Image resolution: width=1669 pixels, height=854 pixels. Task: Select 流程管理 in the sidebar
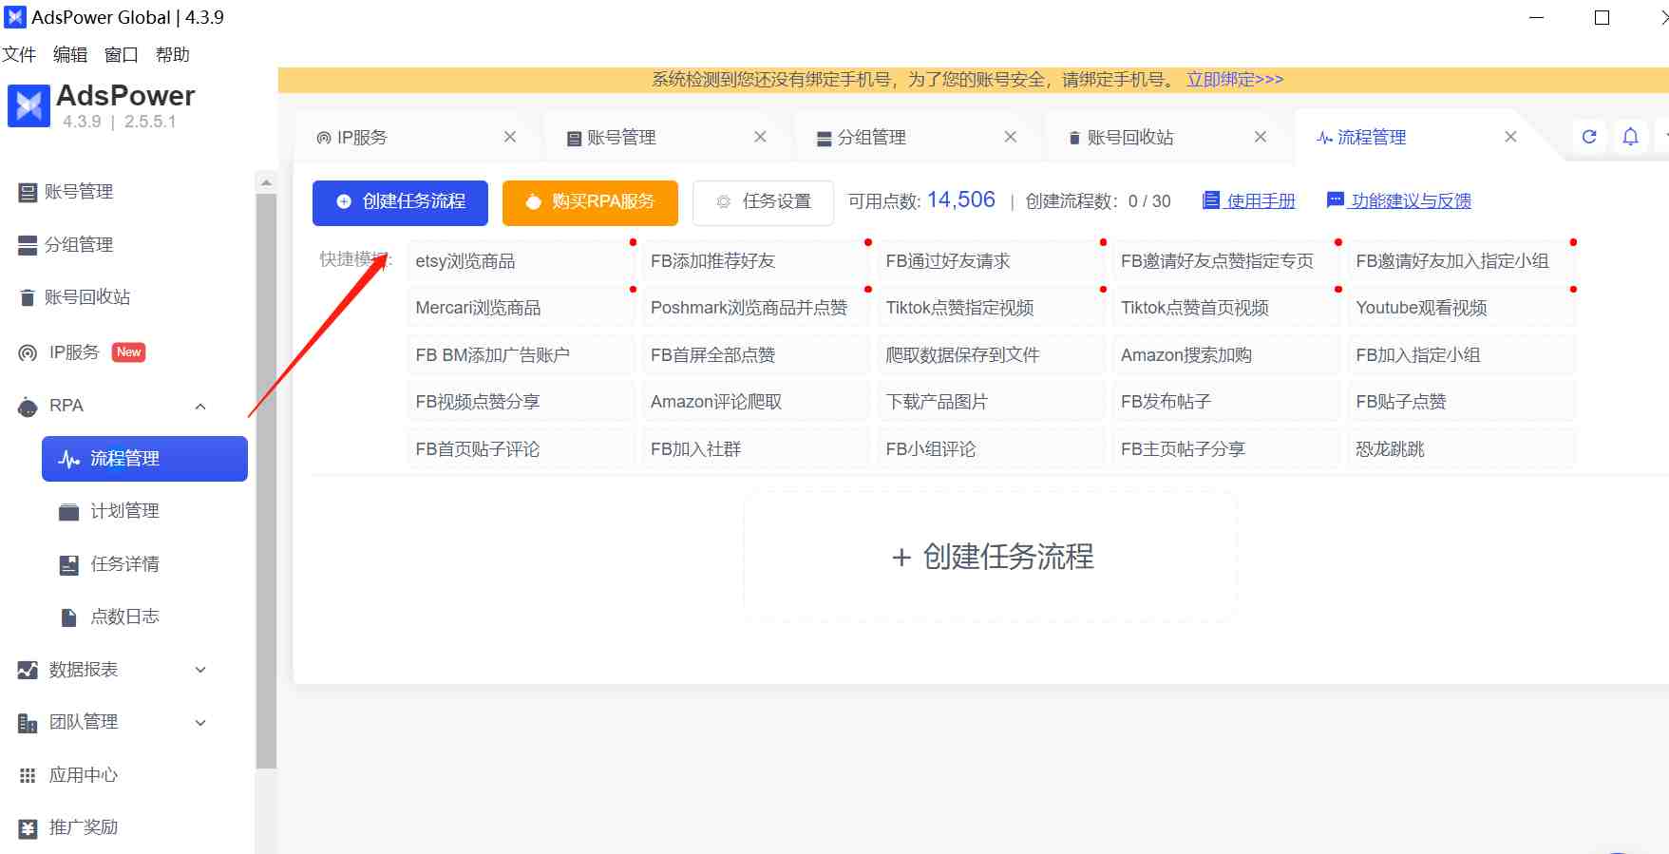pyautogui.click(x=144, y=459)
